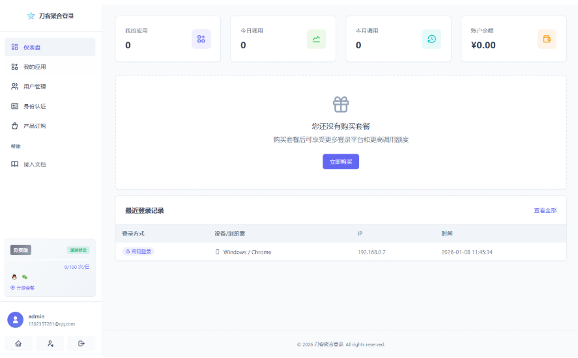
Task: Click the 账户余额 orange wallet icon
Action: click(x=547, y=39)
